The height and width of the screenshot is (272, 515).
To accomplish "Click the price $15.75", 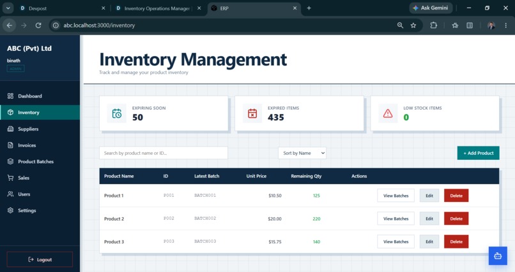I will click(x=275, y=242).
